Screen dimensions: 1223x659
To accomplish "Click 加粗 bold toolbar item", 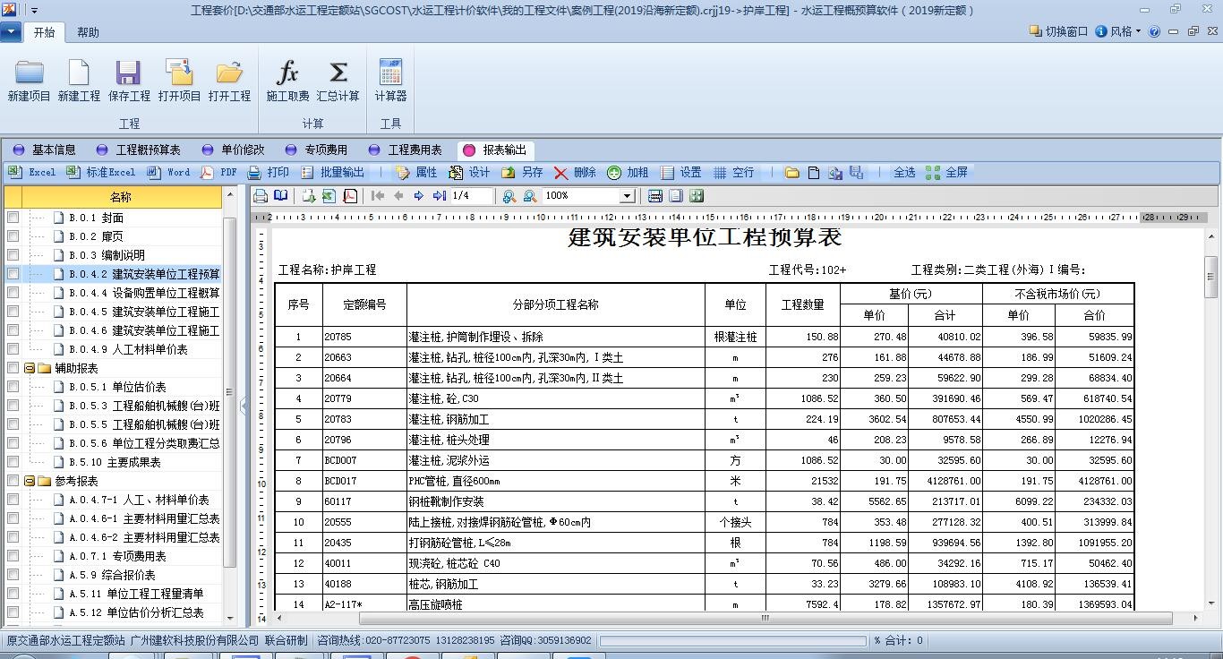I will [x=628, y=172].
